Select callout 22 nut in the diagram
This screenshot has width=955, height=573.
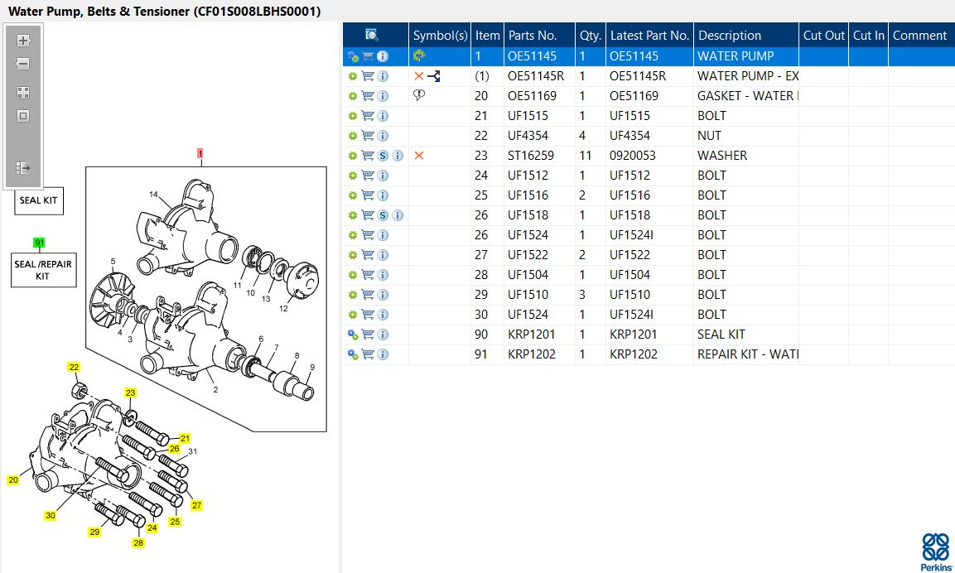pyautogui.click(x=74, y=368)
